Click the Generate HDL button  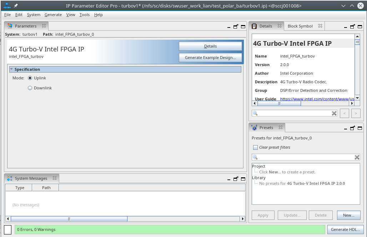tap(345, 229)
